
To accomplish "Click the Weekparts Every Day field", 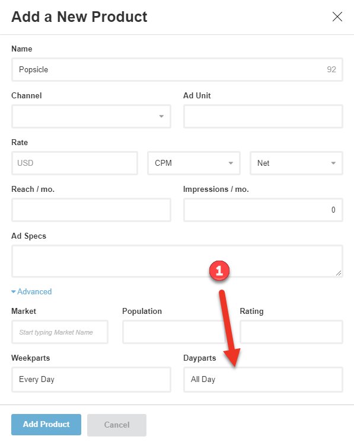I will pyautogui.click(x=91, y=380).
